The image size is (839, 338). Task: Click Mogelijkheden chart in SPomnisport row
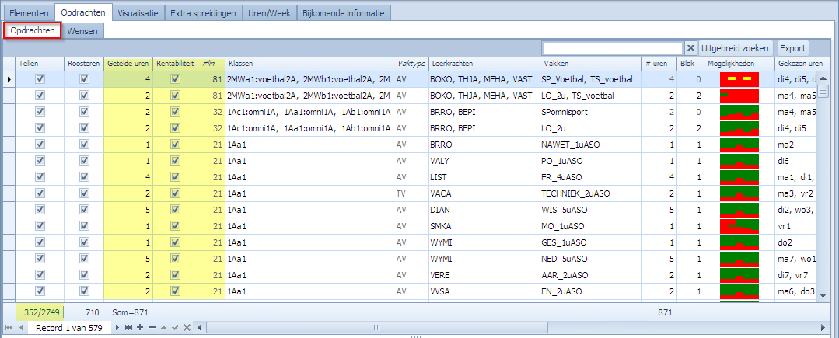(739, 112)
